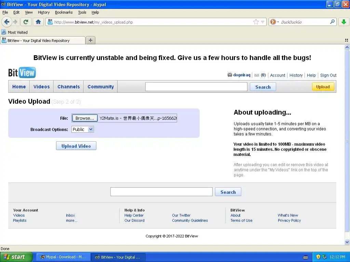
Task: Click the on-screen keyboard tray icon
Action: (306, 257)
